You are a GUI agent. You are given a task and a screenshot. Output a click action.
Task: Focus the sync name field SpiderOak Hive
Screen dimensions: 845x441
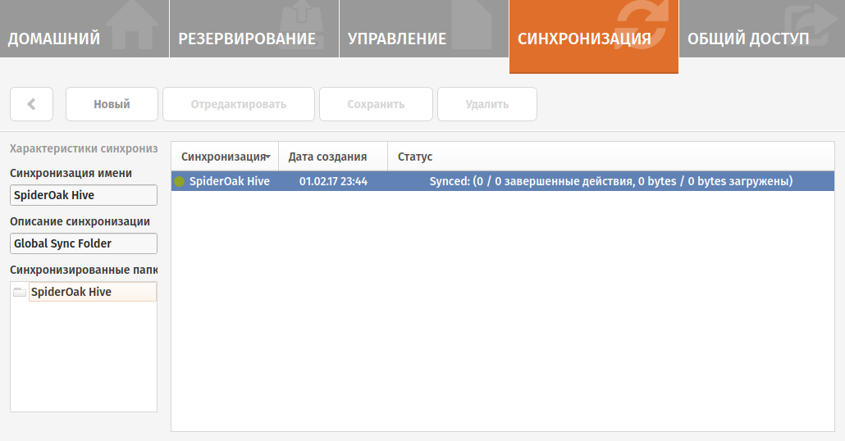click(x=84, y=195)
